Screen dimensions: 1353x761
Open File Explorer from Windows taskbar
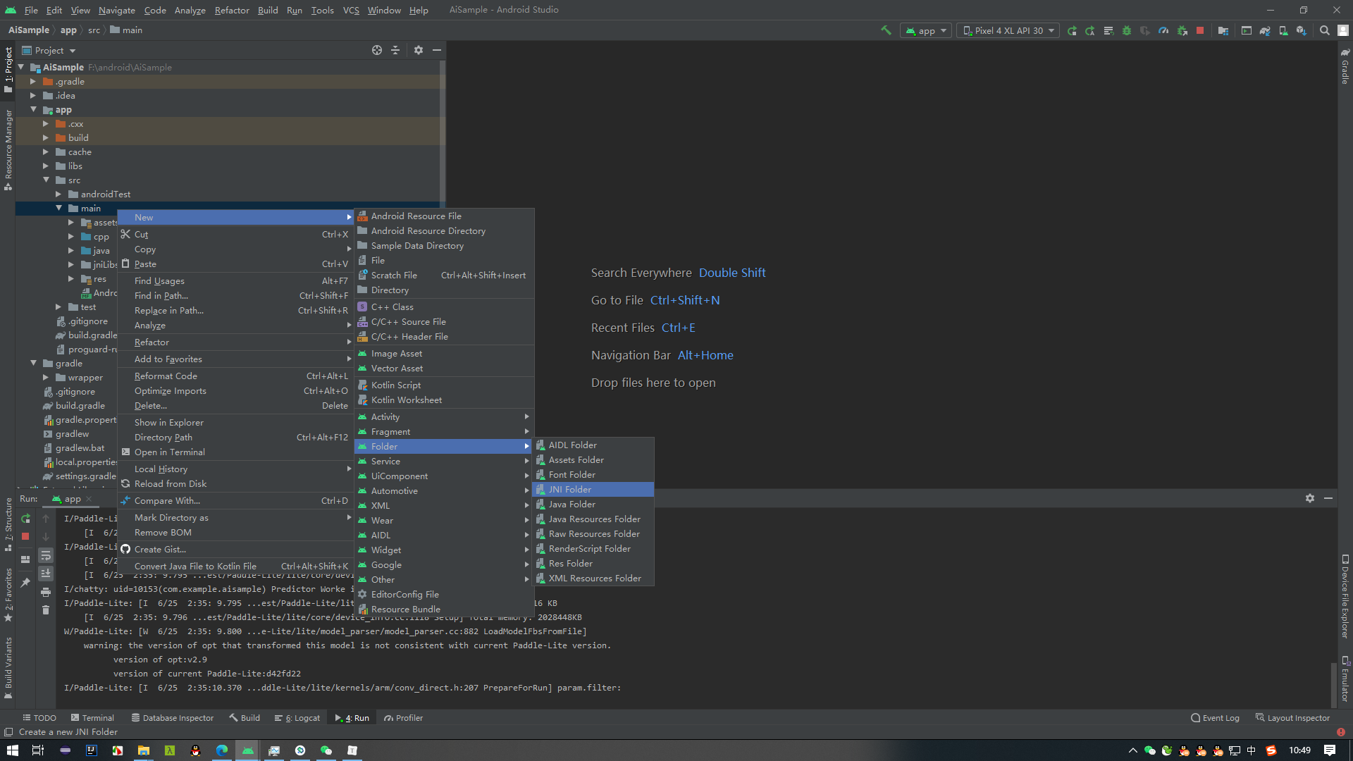(x=144, y=750)
